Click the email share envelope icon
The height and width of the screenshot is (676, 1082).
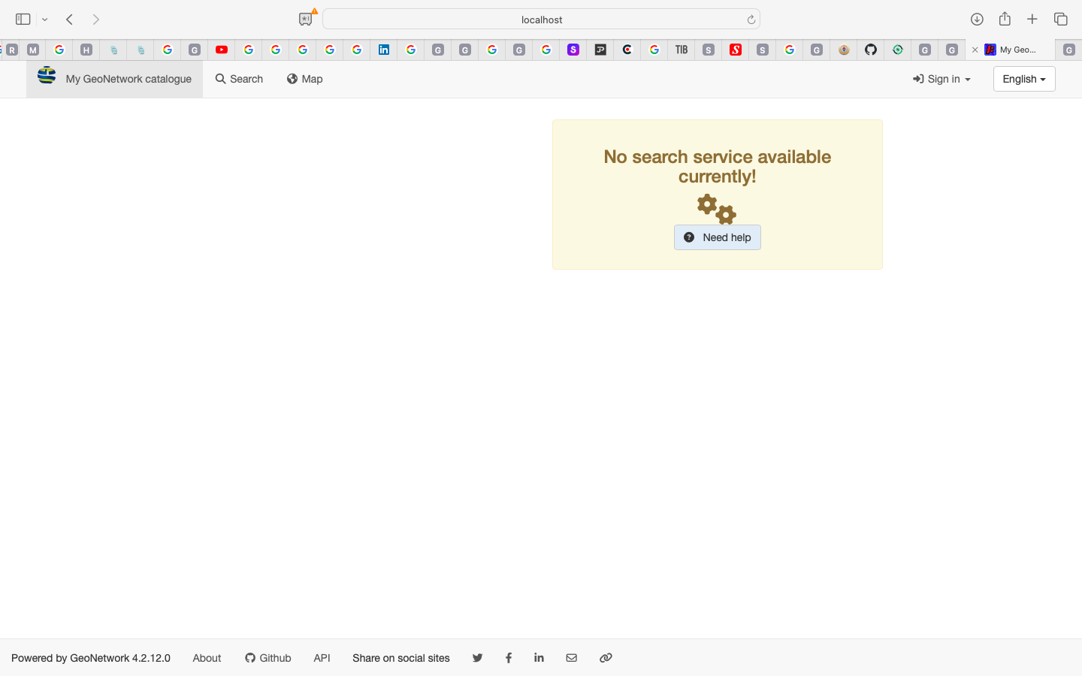tap(572, 658)
